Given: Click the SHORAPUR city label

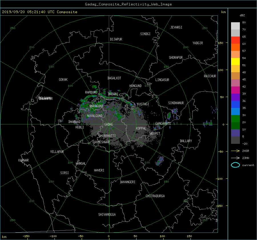Looking at the screenshot, I should point(176,58).
